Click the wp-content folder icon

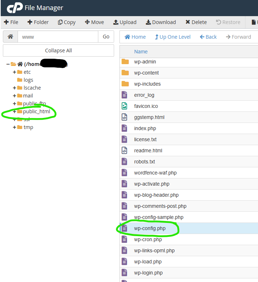tap(125, 73)
